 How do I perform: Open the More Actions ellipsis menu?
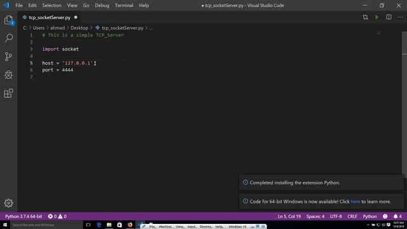(x=401, y=17)
